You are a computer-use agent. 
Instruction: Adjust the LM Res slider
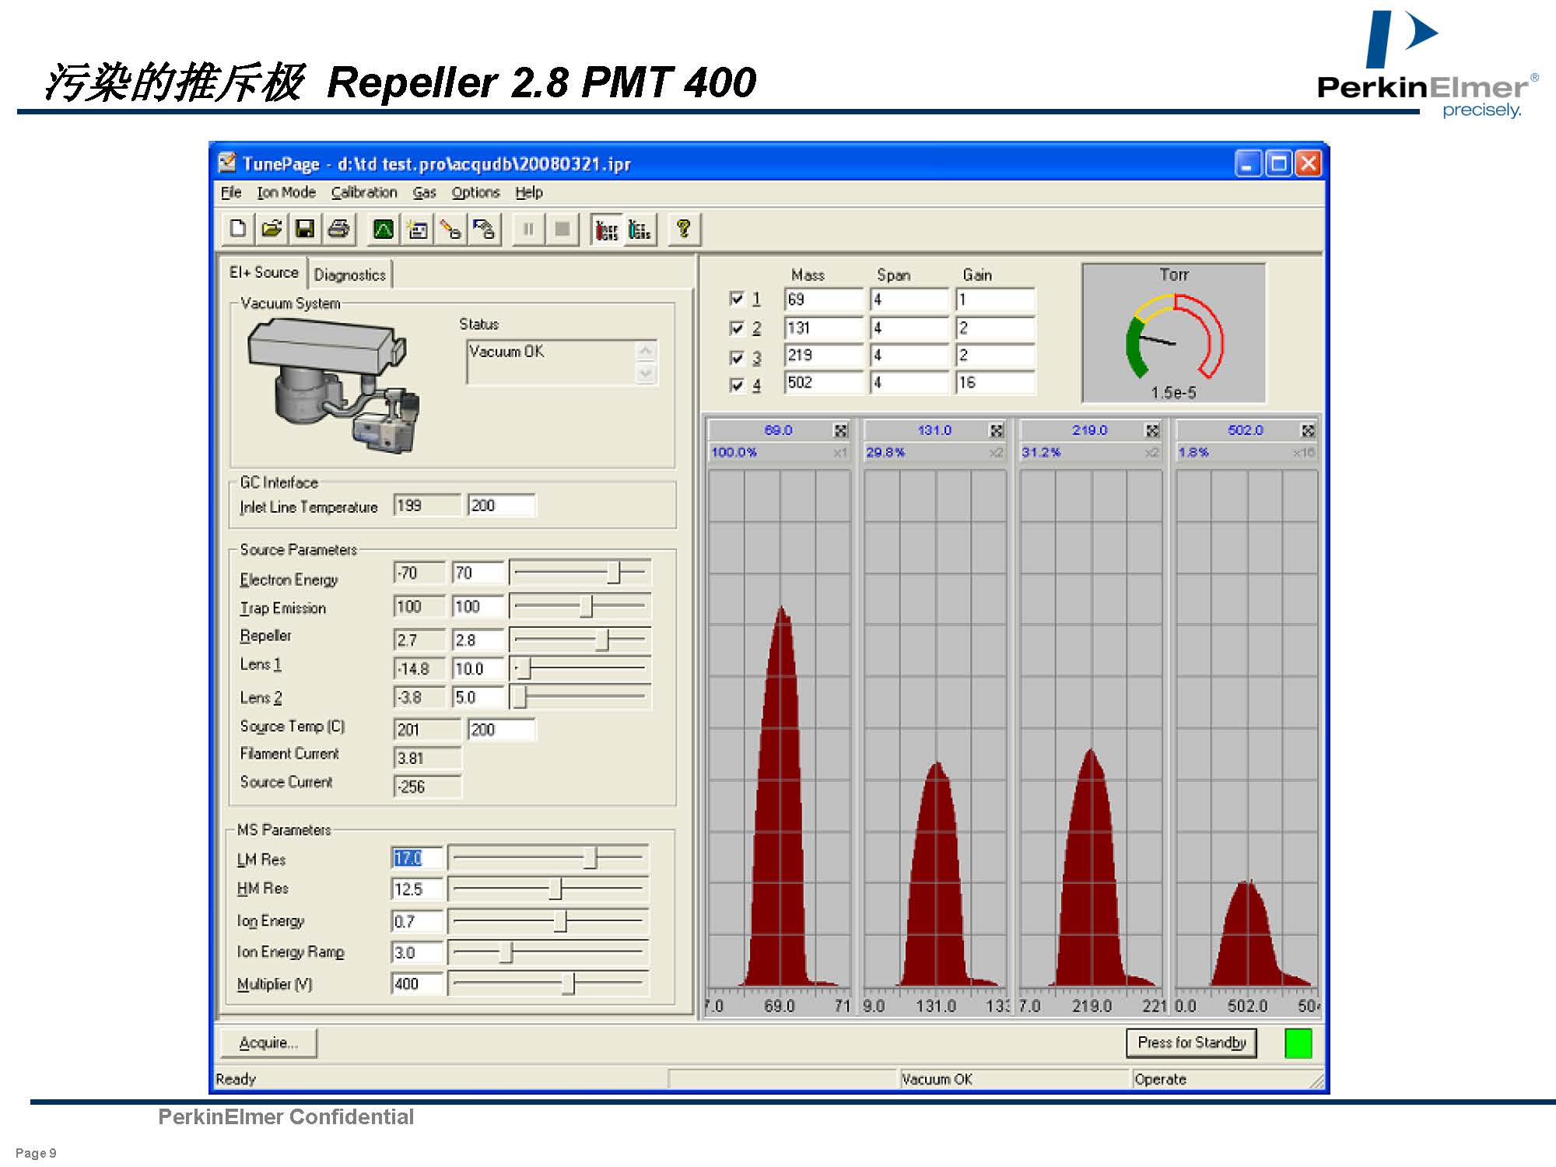[x=548, y=858]
